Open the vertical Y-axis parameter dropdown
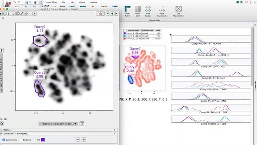Screen dimensions: 257x145 point(1,72)
